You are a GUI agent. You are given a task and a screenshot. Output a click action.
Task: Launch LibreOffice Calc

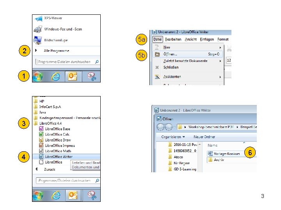tap(54, 135)
